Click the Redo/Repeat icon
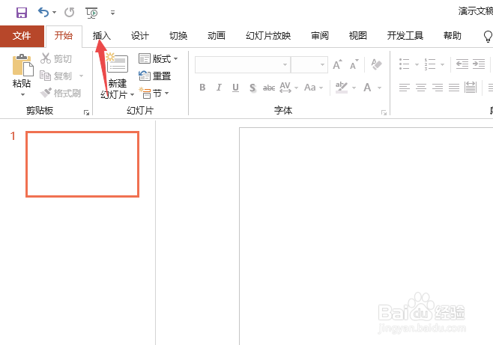The width and height of the screenshot is (493, 345). point(70,12)
